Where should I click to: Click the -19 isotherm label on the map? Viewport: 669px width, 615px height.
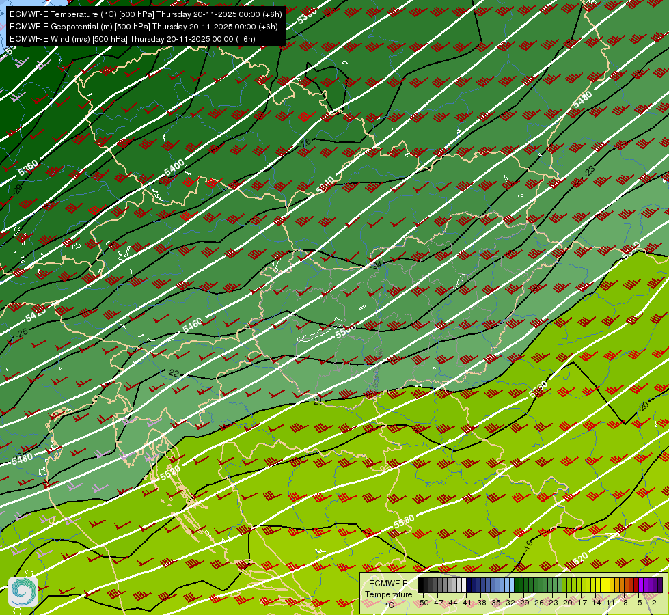coord(528,545)
